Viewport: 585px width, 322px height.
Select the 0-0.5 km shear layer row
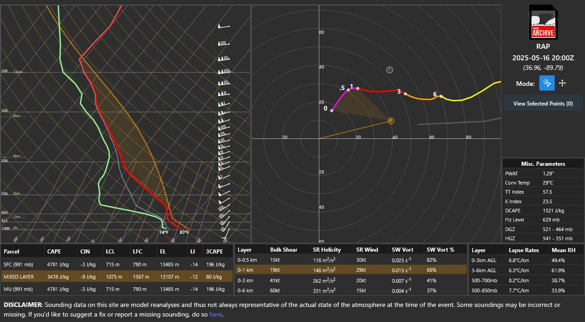[351, 261]
